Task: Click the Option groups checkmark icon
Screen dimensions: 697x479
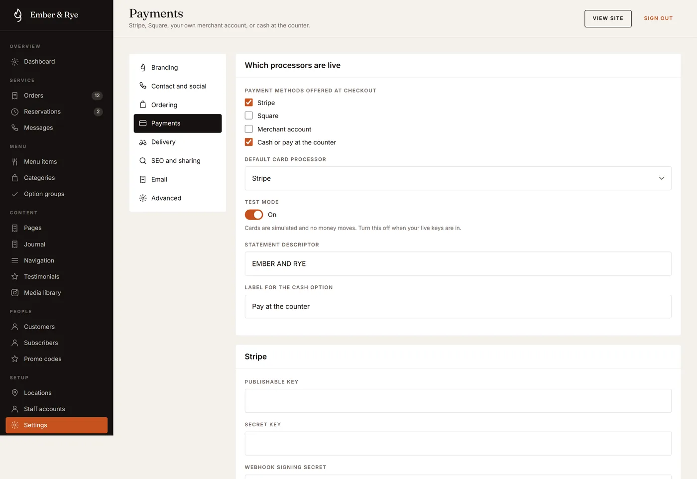Action: pyautogui.click(x=15, y=194)
